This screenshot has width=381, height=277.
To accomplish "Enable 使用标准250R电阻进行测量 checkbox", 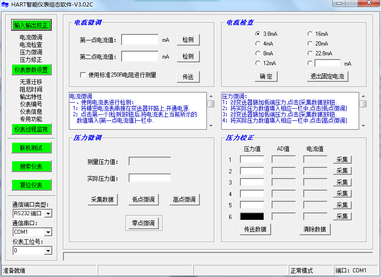I will [x=83, y=75].
